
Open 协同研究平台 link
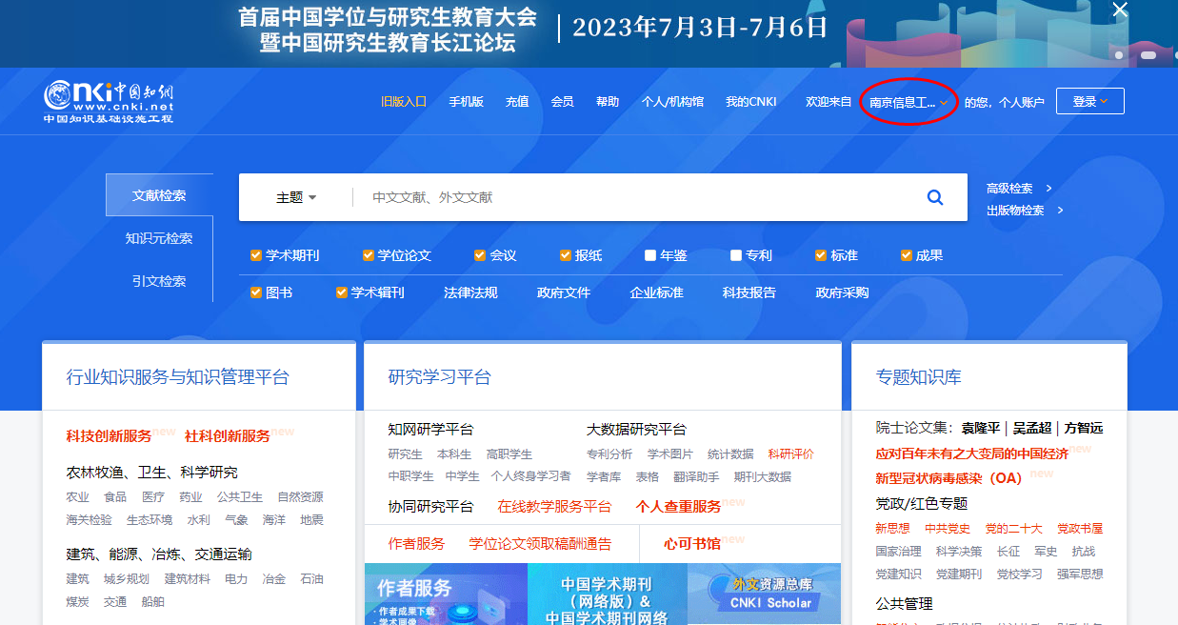430,507
